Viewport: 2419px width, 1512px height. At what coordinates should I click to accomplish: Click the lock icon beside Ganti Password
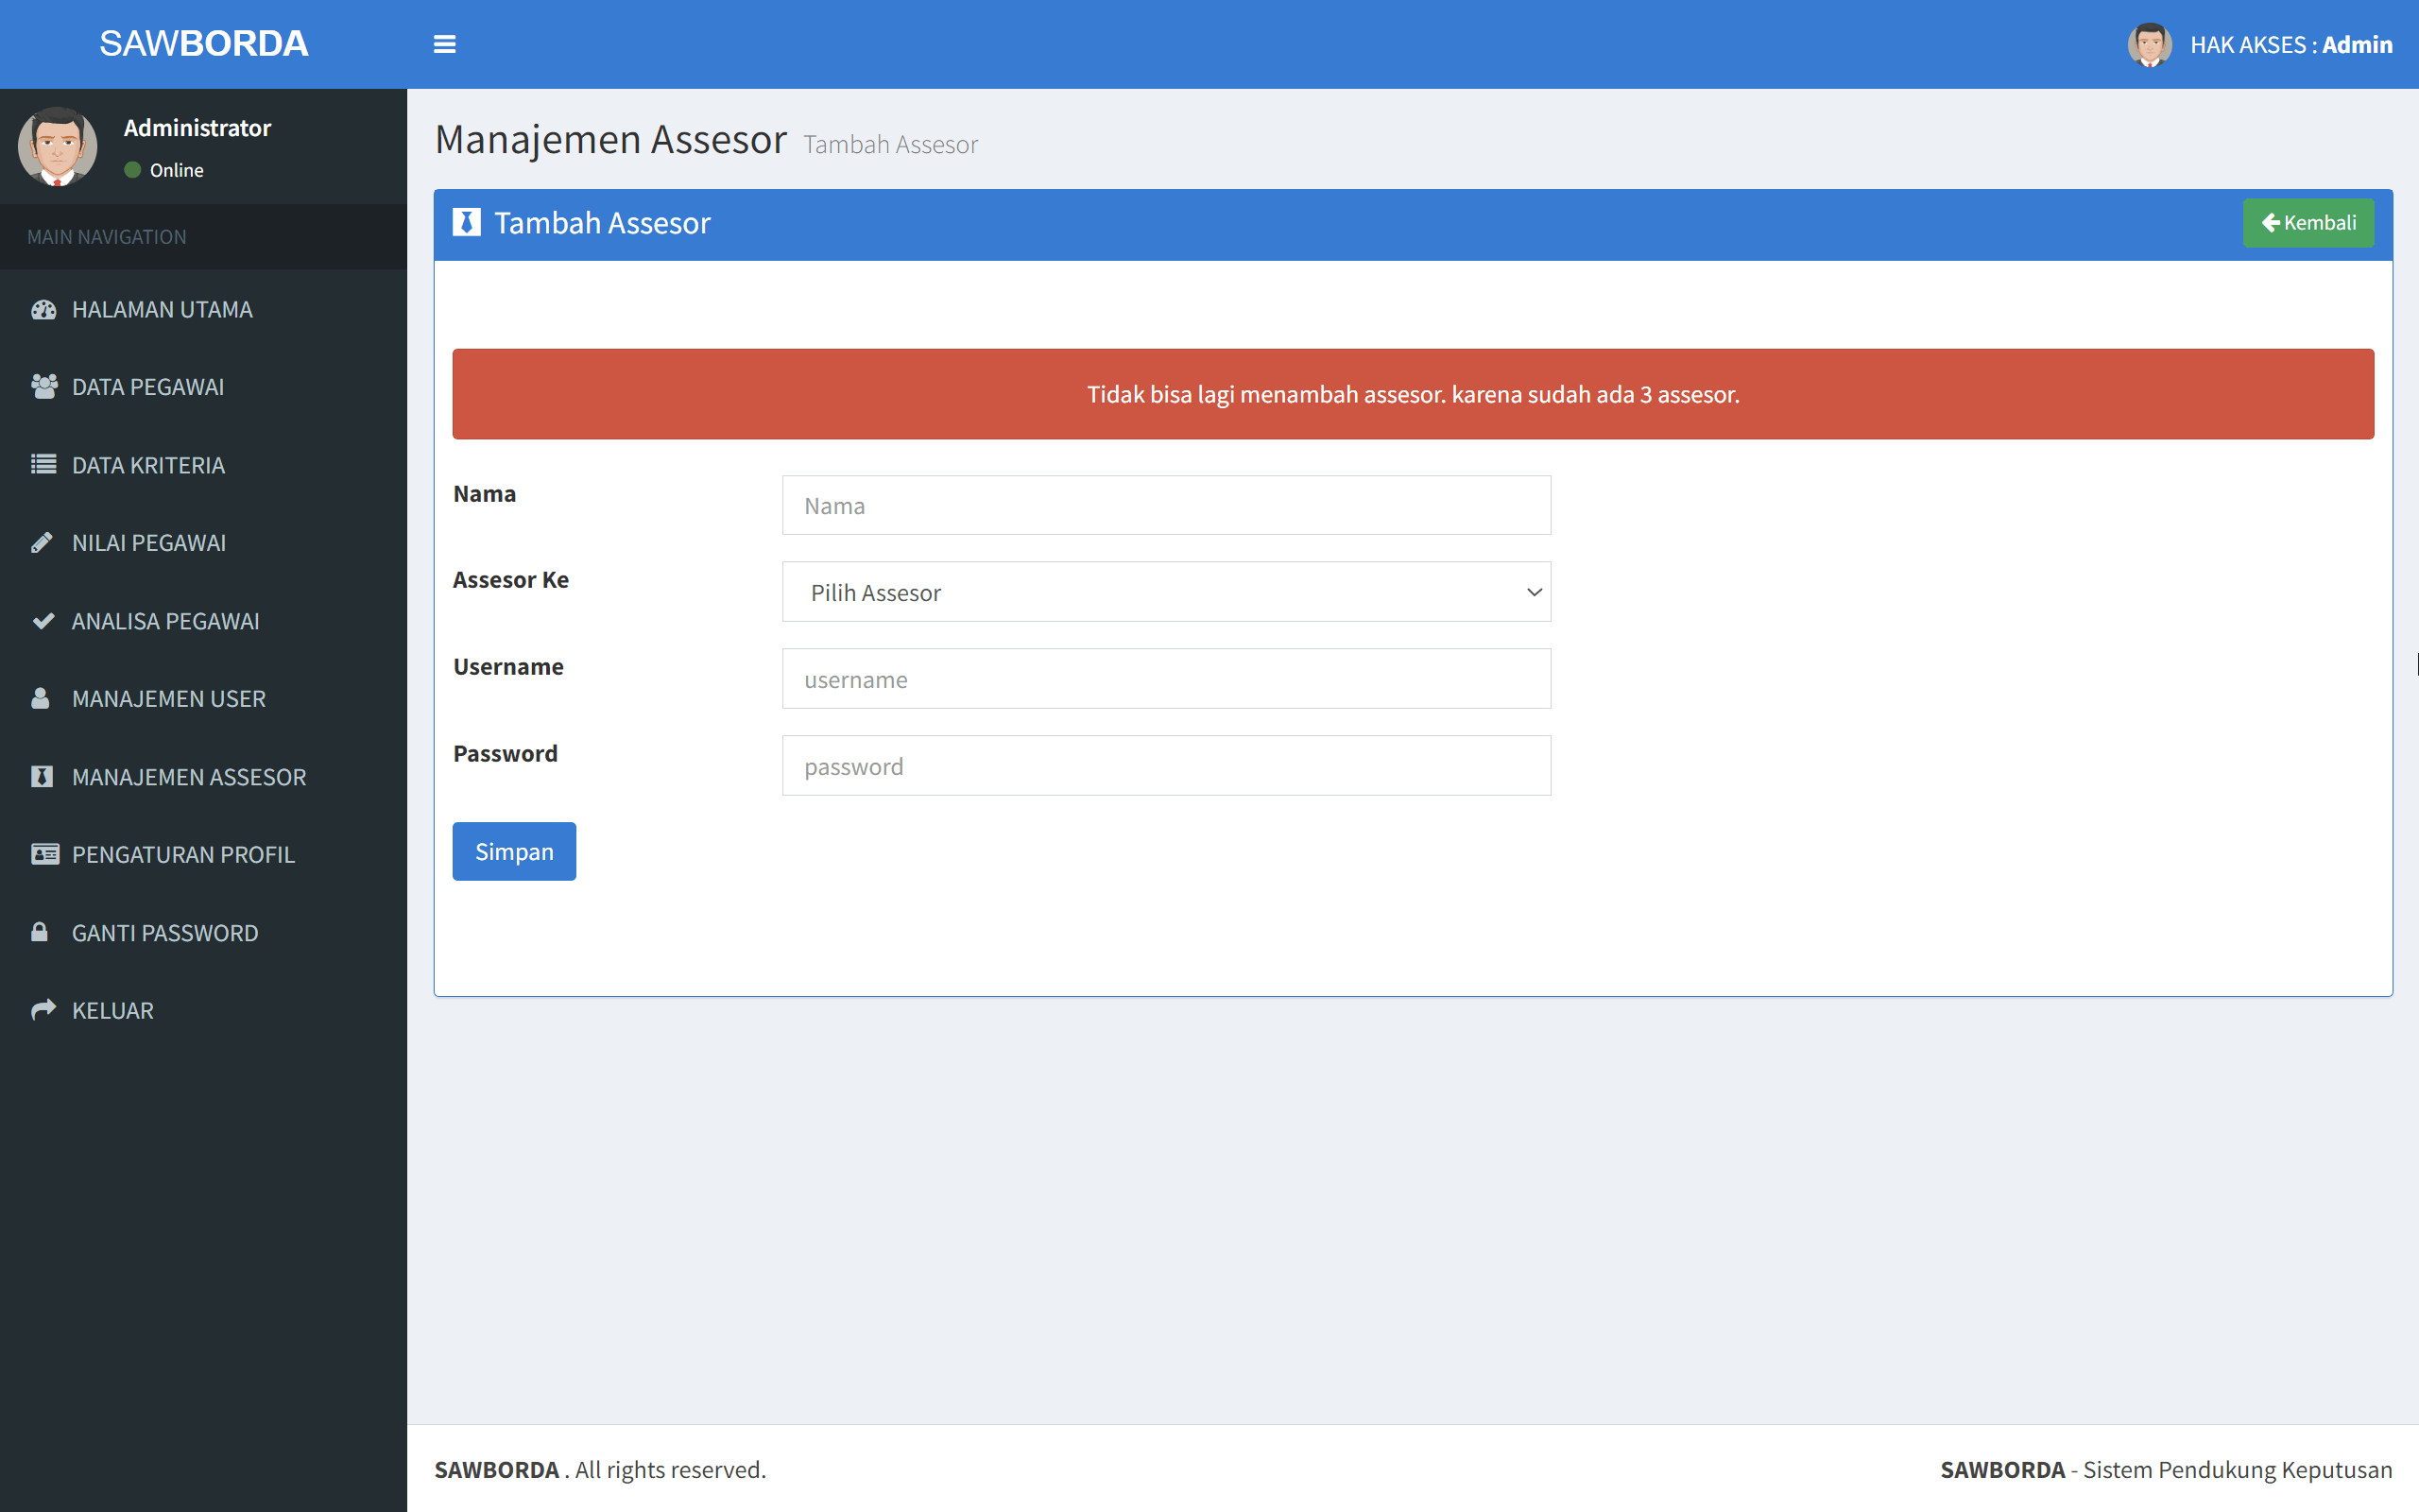pyautogui.click(x=43, y=932)
